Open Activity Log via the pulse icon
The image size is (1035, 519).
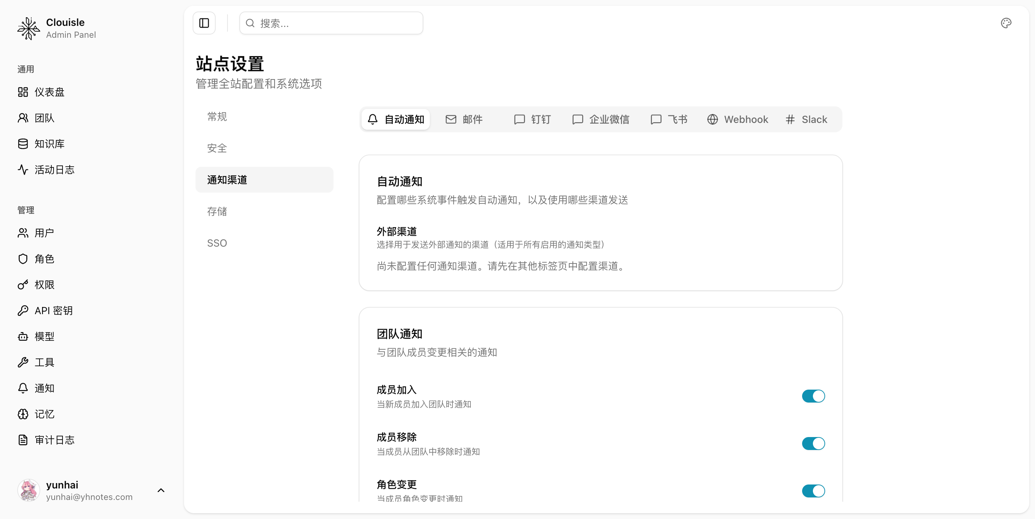click(x=23, y=170)
